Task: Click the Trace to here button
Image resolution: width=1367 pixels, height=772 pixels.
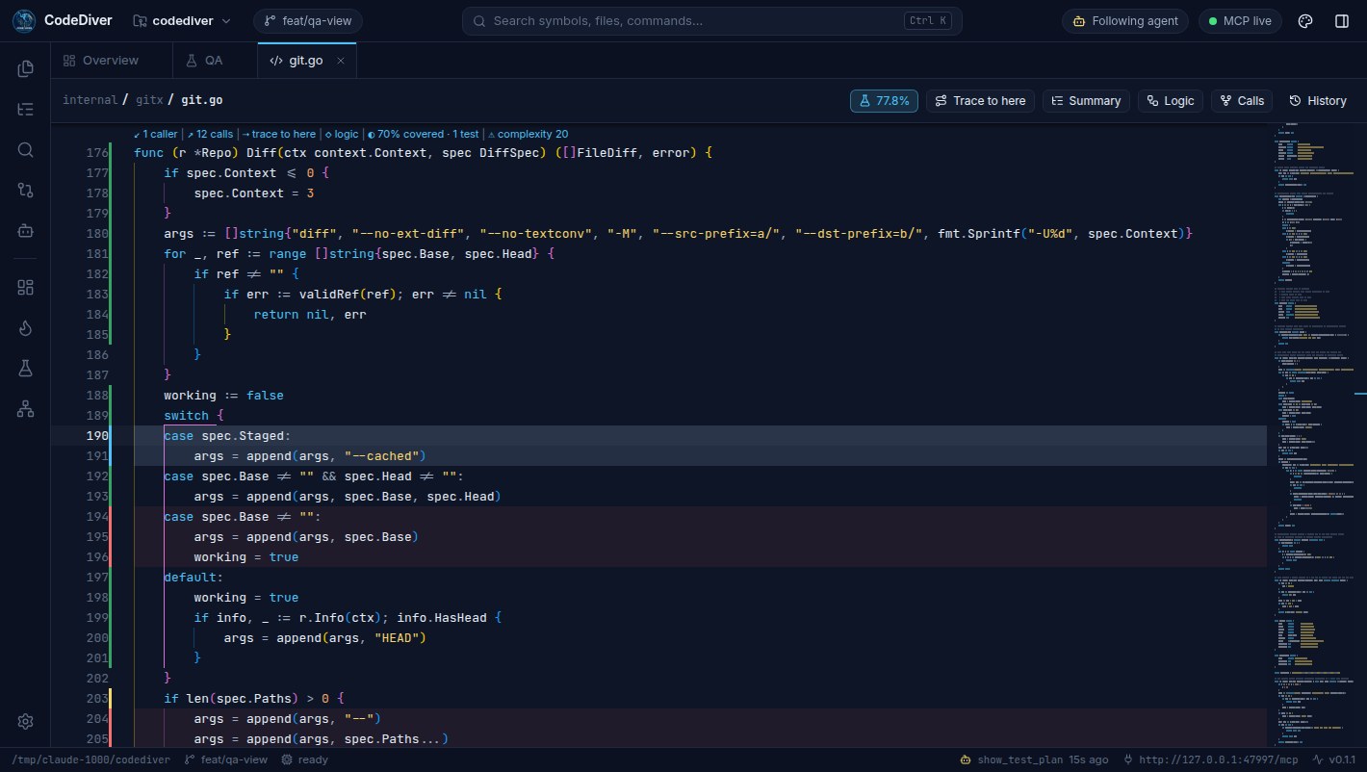Action: (x=980, y=101)
